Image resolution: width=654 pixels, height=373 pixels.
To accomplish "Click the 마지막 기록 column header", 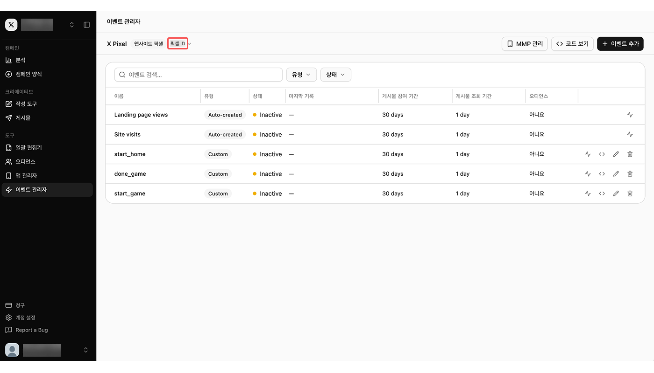I will (x=301, y=96).
